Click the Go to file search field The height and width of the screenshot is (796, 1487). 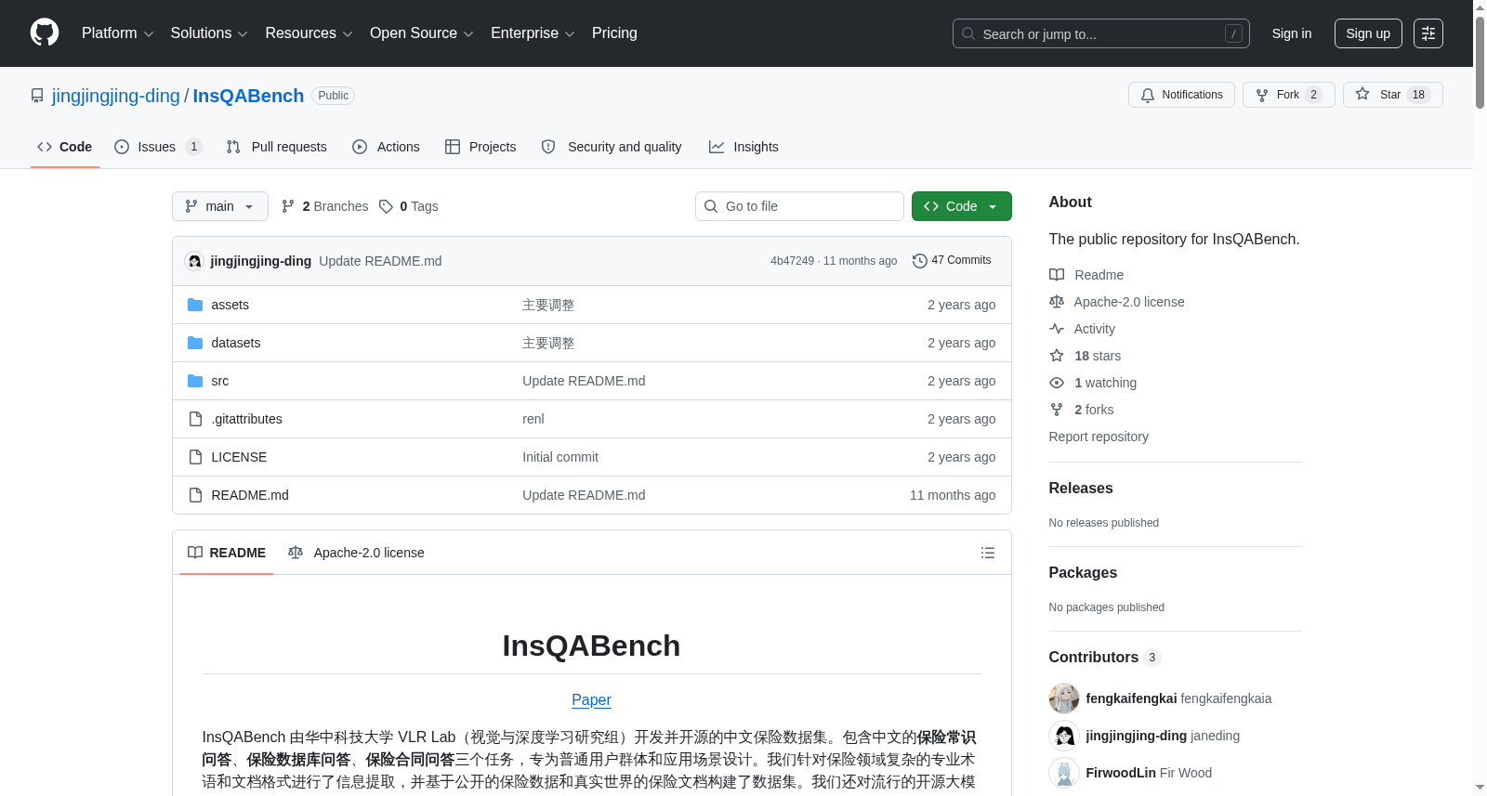click(799, 206)
